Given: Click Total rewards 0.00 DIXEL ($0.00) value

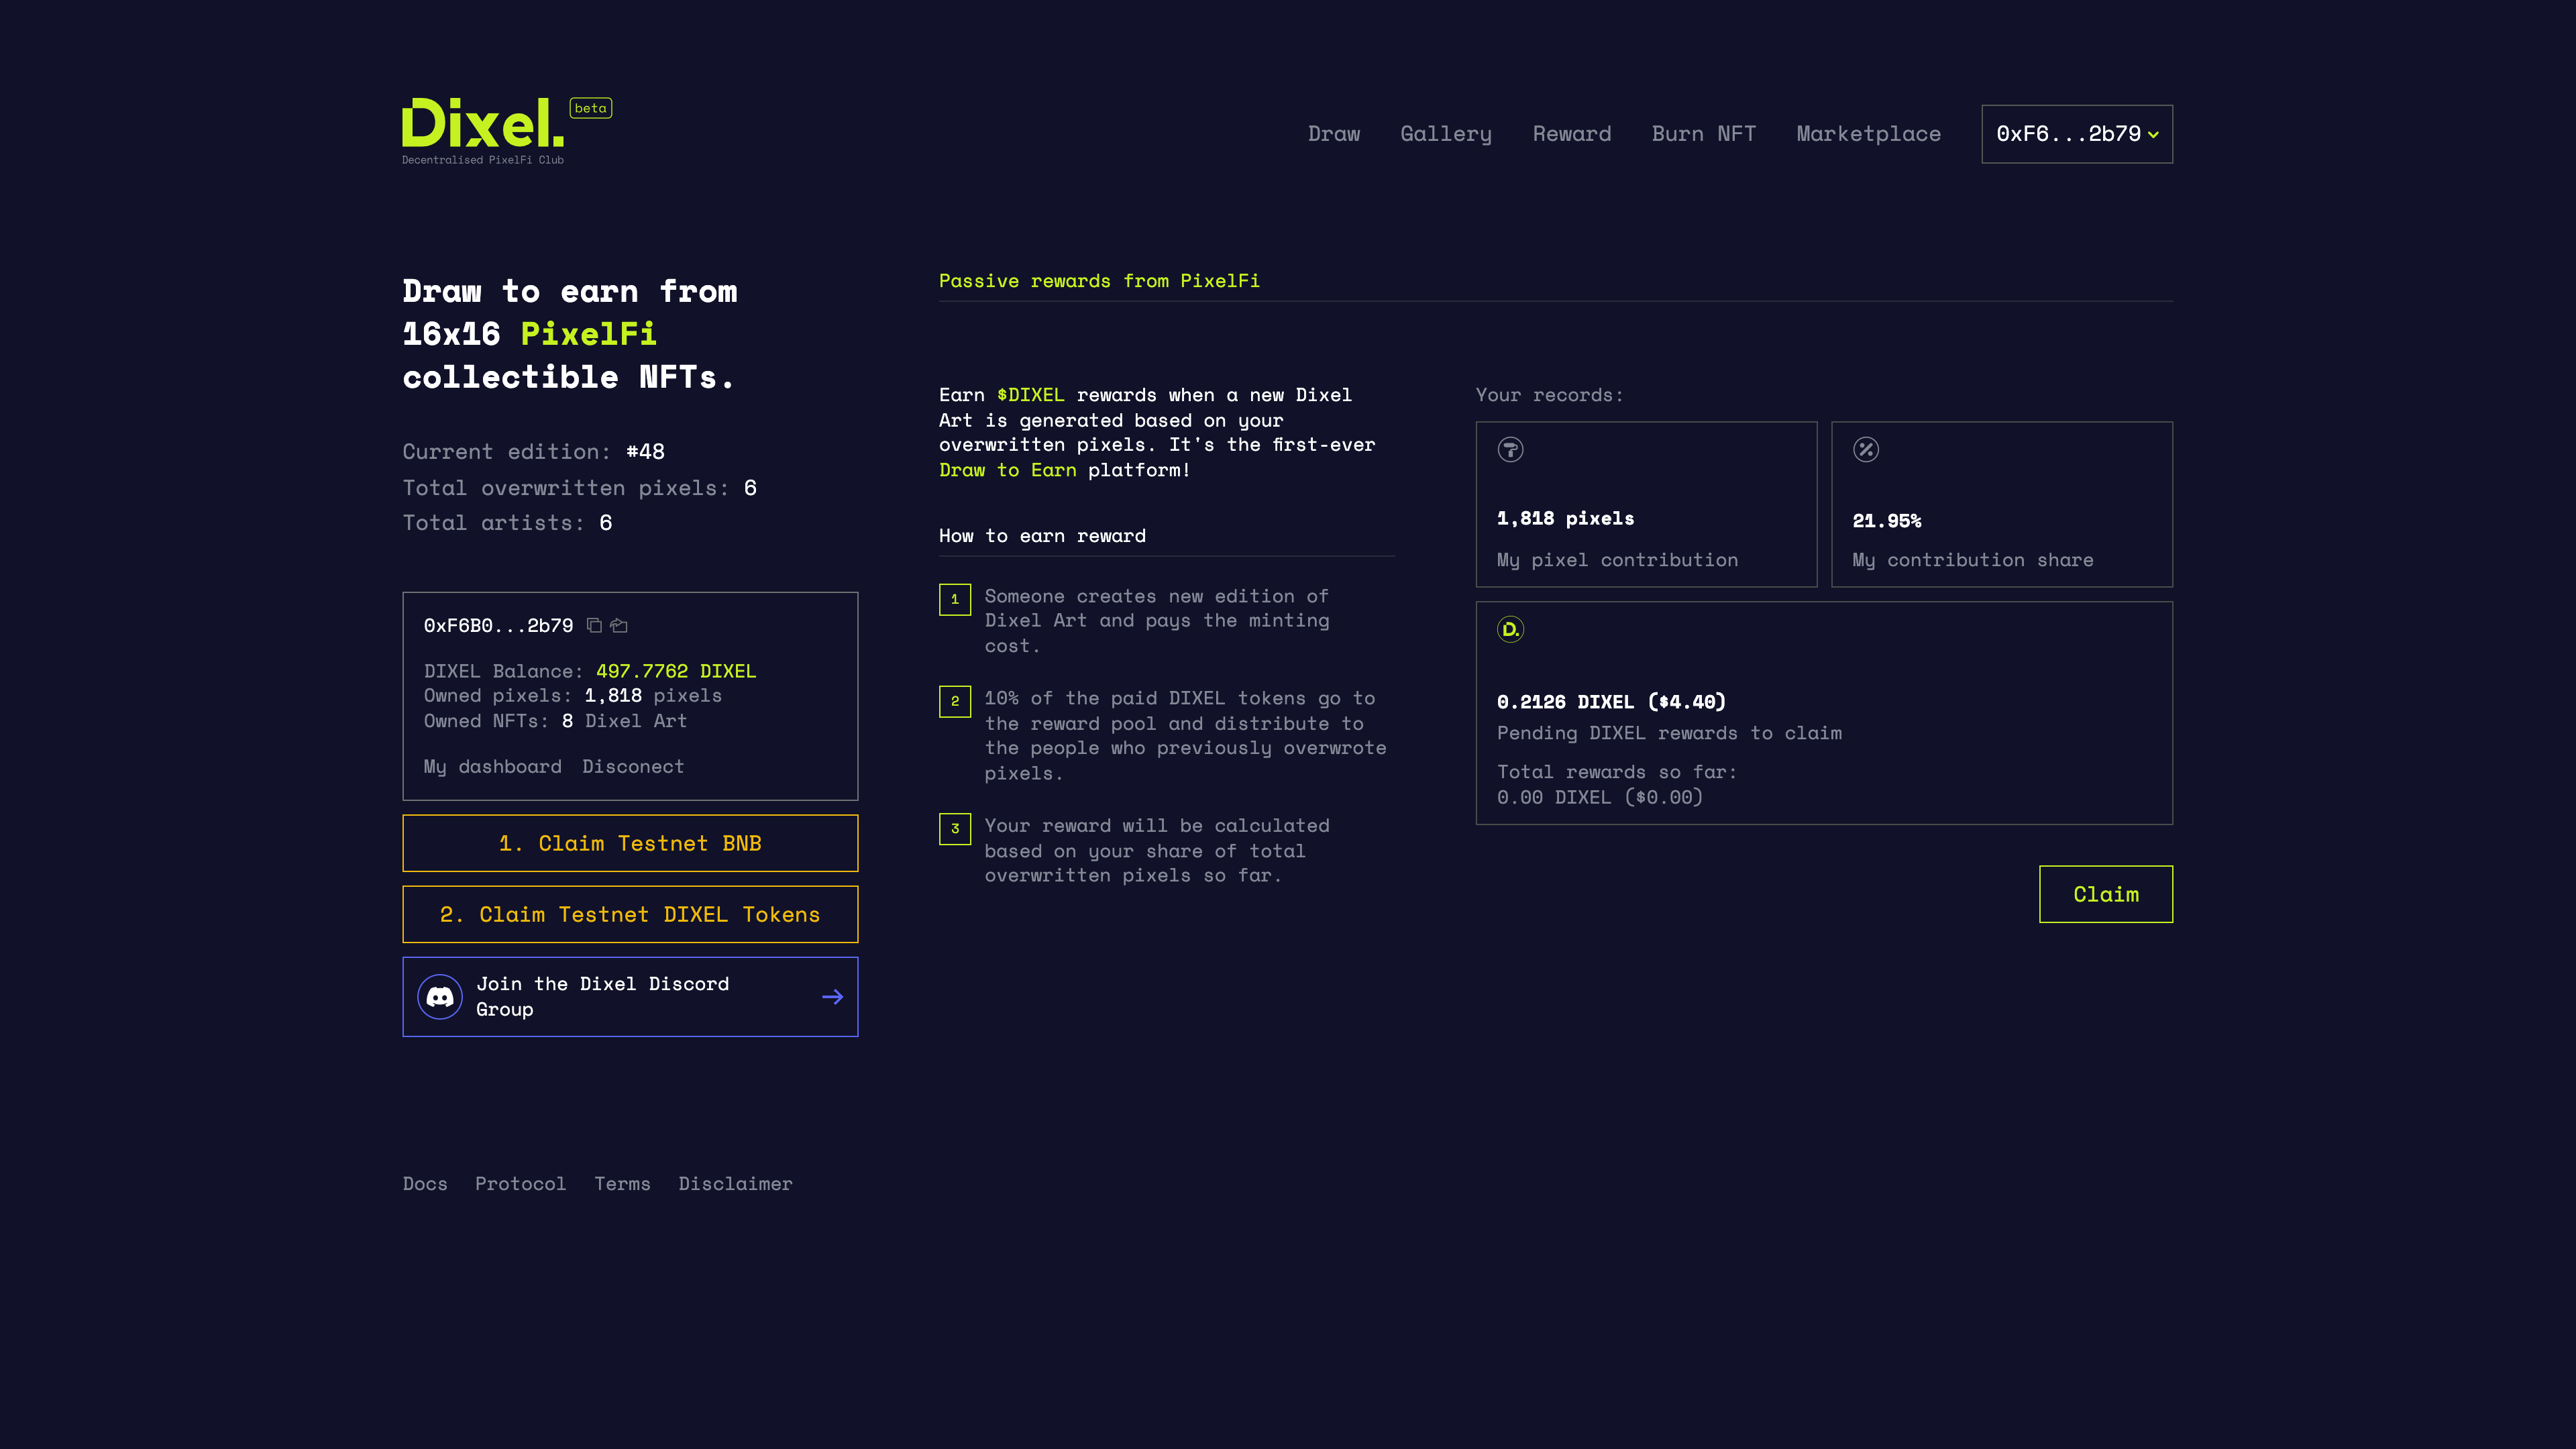Looking at the screenshot, I should click(x=1599, y=797).
